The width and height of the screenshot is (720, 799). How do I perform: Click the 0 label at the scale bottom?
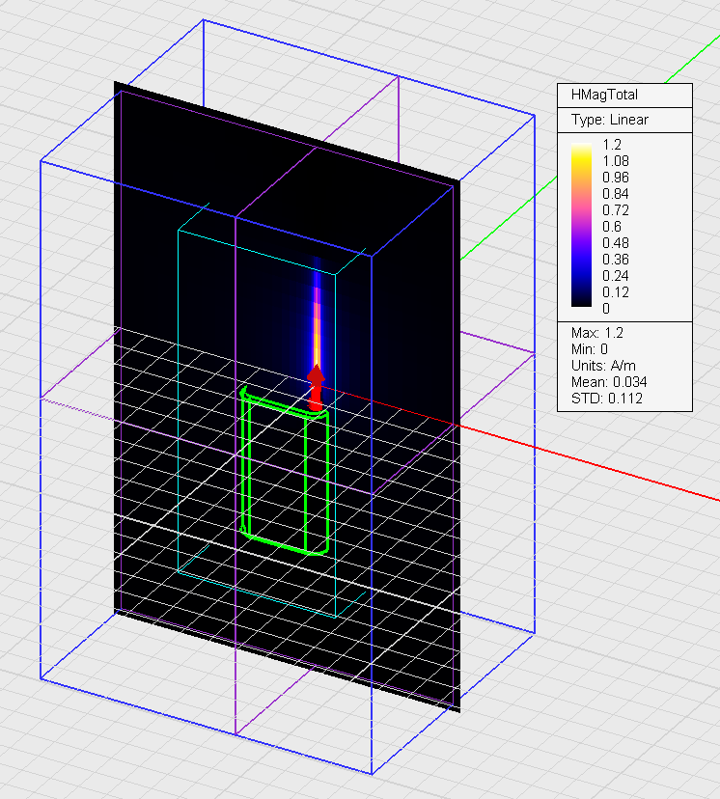606,309
